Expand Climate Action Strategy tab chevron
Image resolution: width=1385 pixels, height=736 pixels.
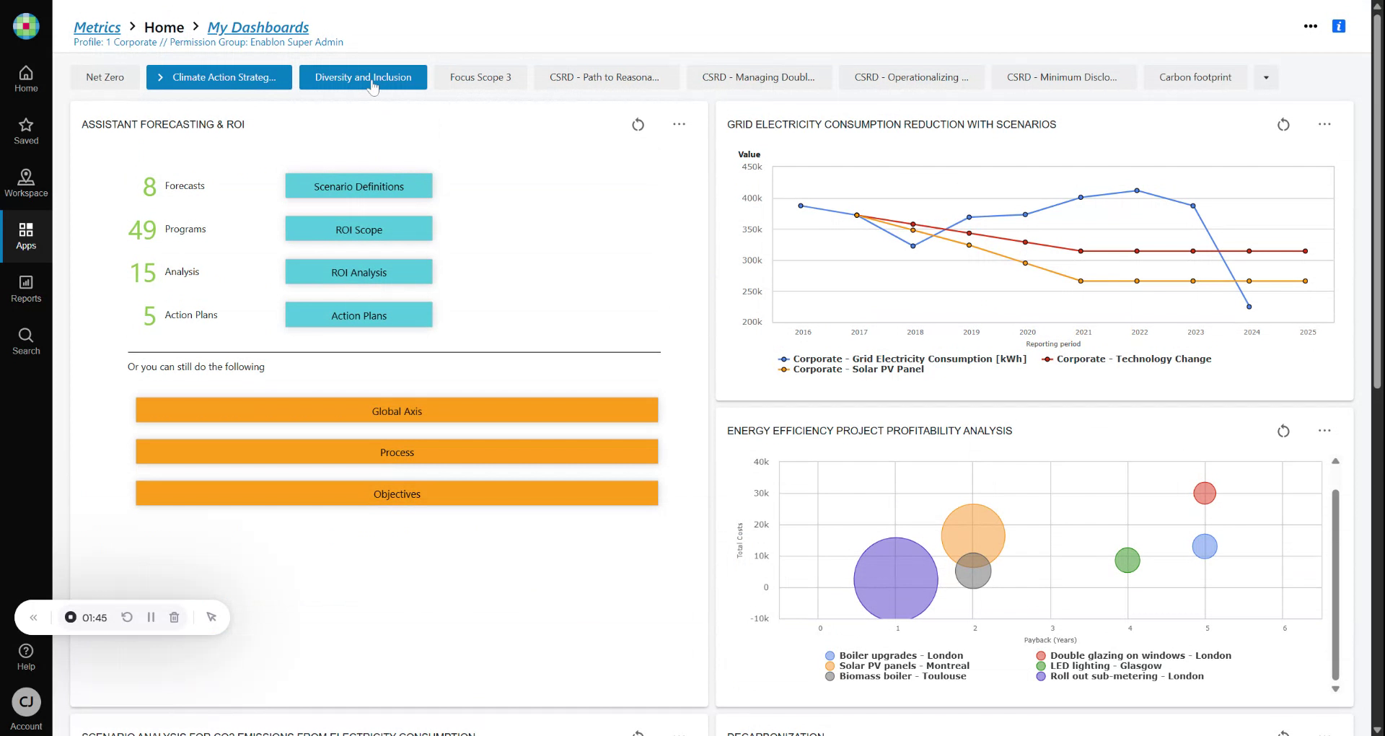(160, 78)
